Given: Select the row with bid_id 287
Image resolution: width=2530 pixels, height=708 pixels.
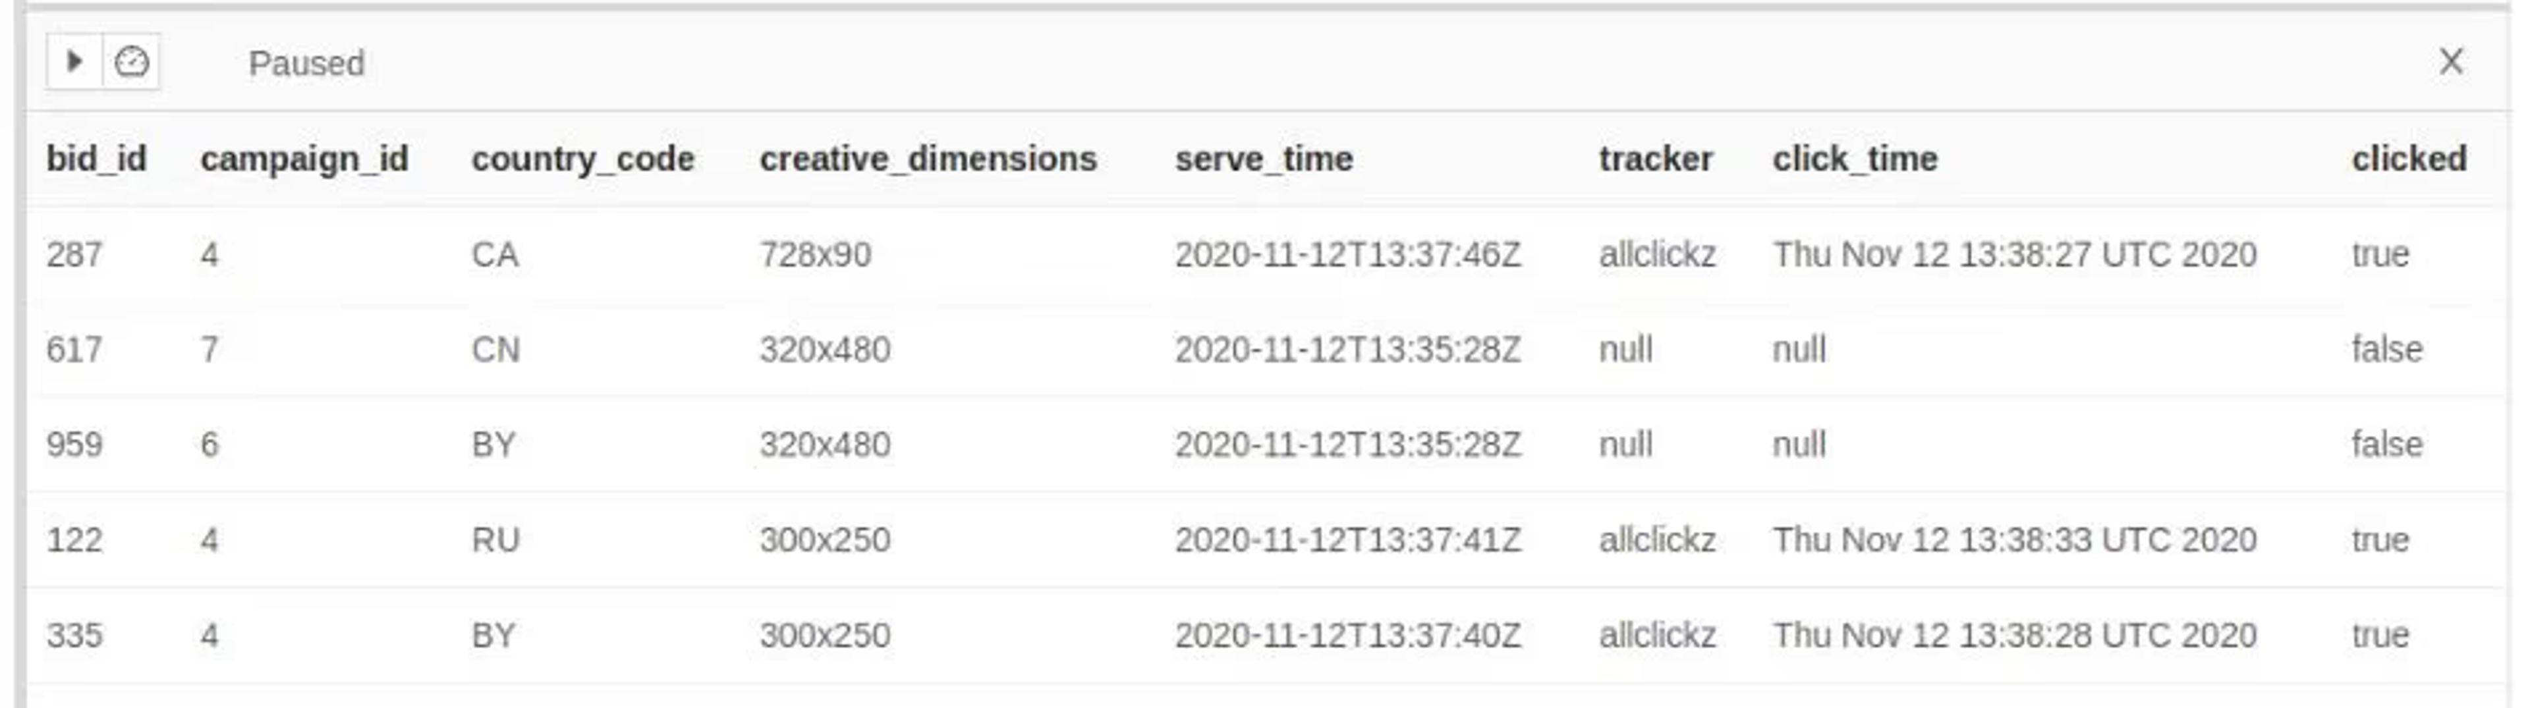Looking at the screenshot, I should point(1266,254).
